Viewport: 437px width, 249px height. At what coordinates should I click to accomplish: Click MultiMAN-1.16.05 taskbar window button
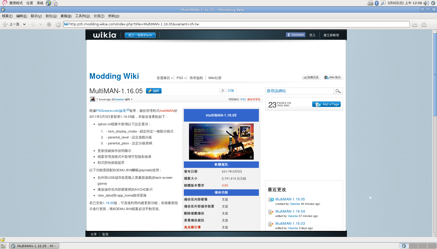34,246
